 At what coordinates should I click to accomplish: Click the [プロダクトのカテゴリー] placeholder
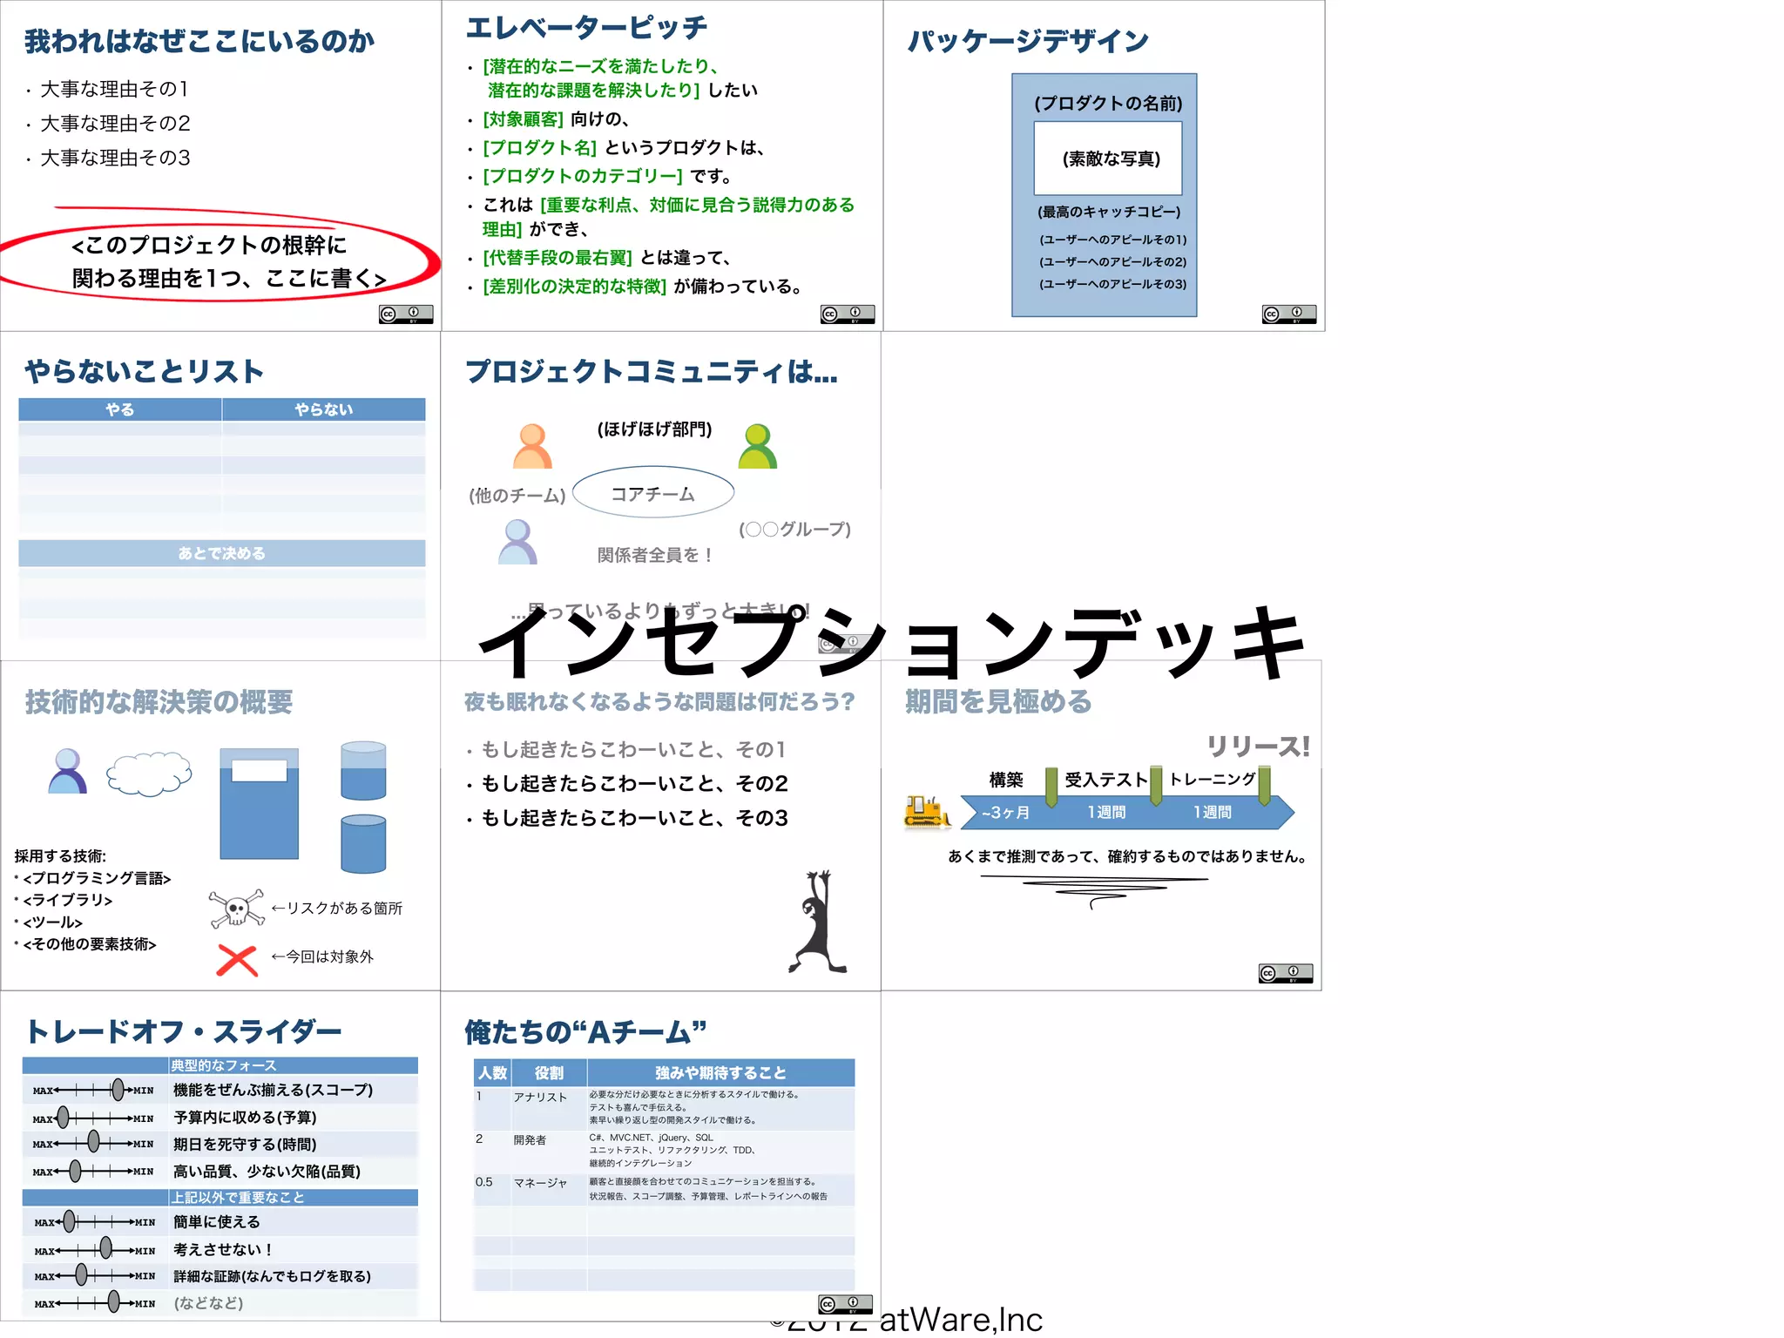coord(583,176)
